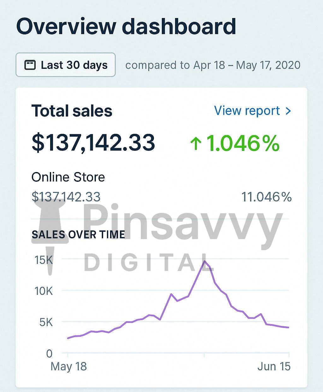Click the peak of the sales line

tap(204, 261)
